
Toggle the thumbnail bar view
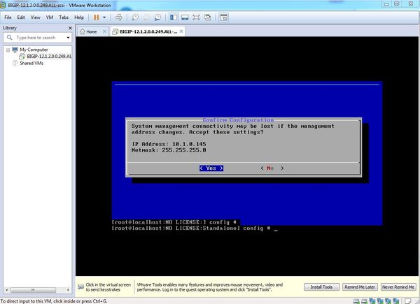(185, 17)
